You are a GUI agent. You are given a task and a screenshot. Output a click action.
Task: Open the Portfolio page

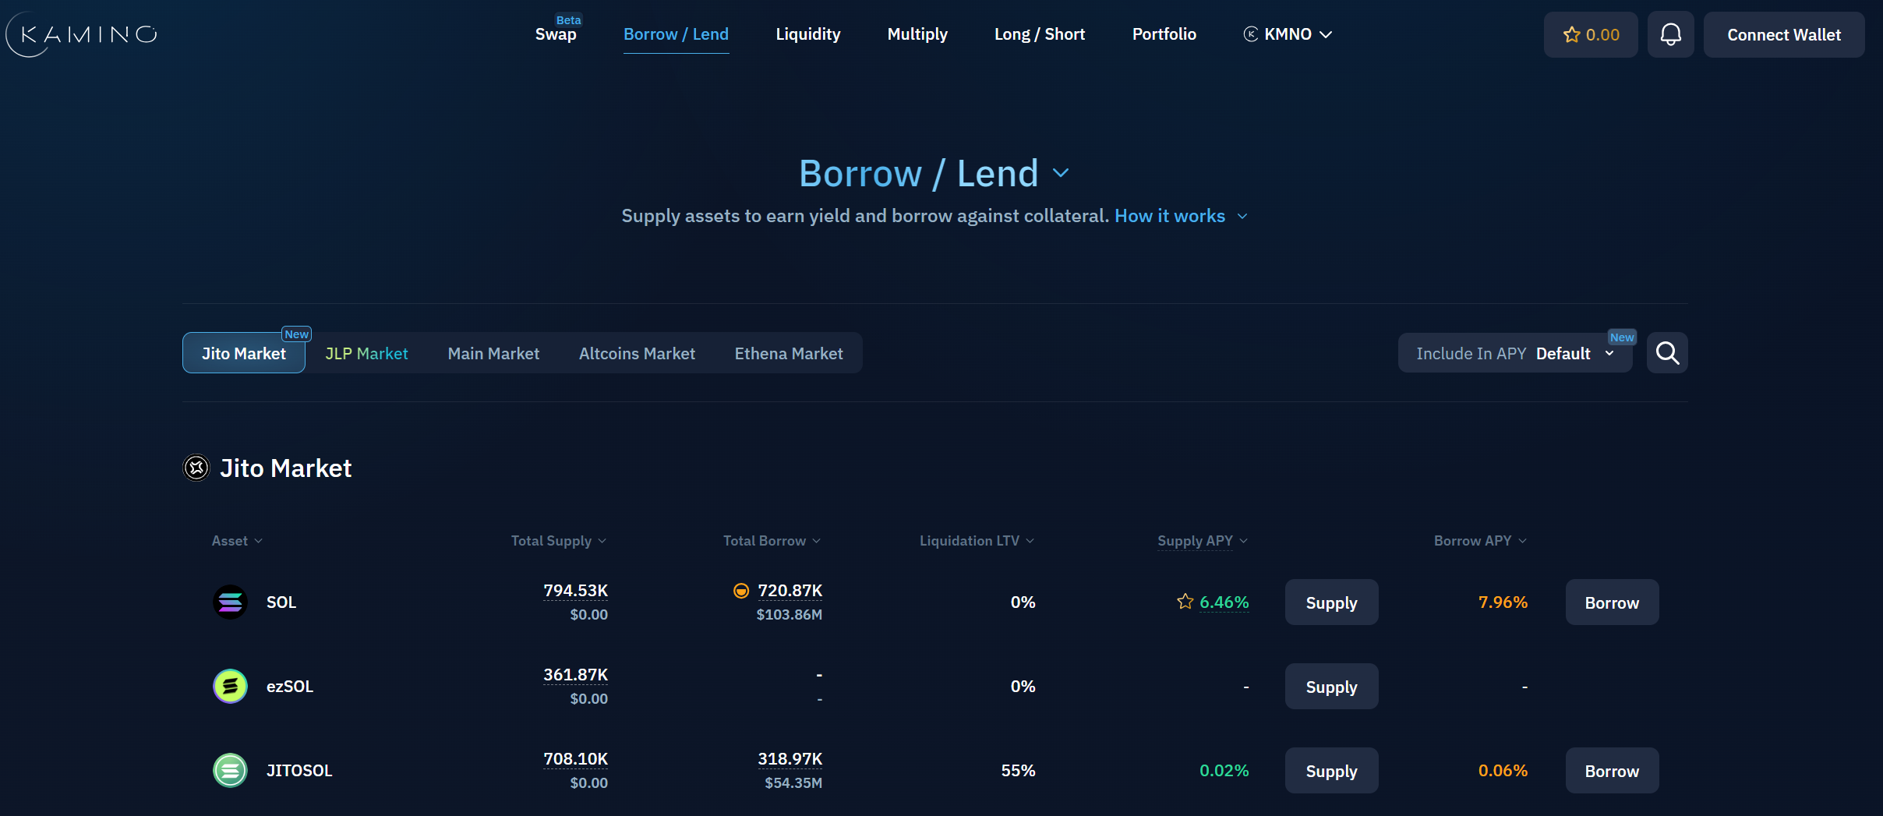1164,34
